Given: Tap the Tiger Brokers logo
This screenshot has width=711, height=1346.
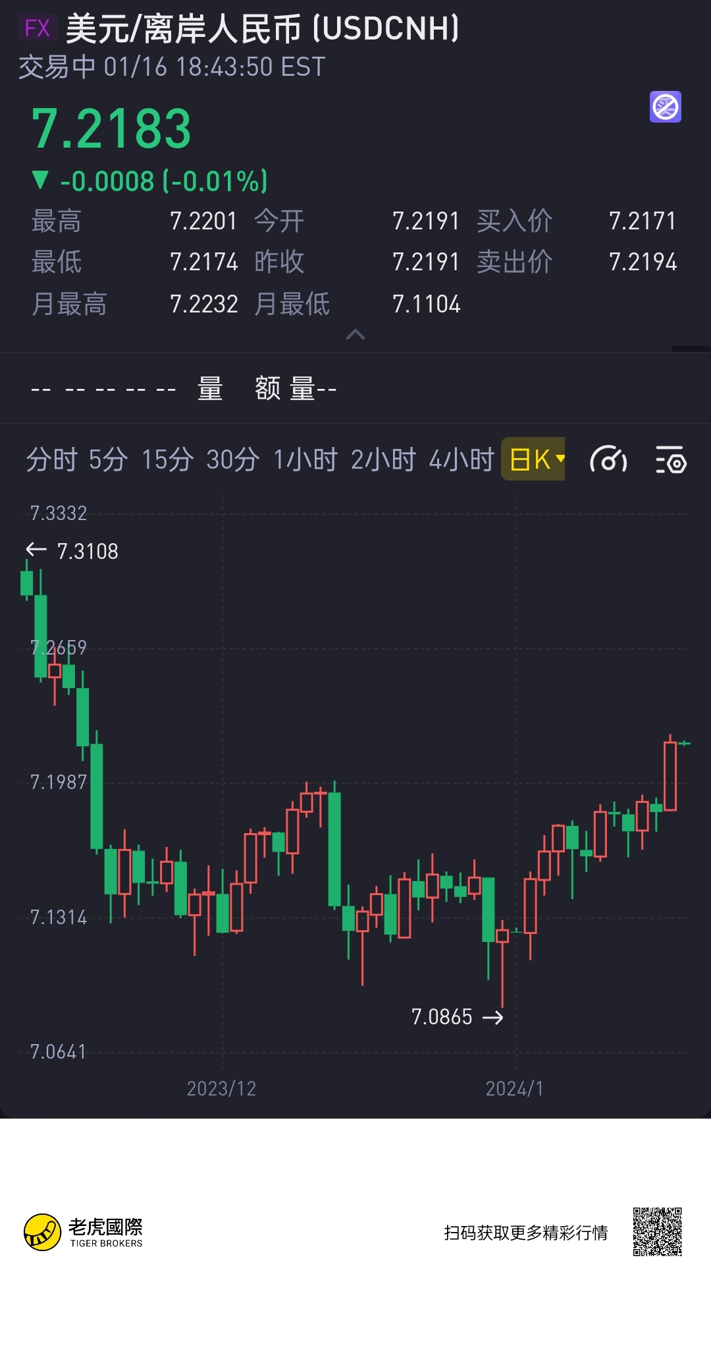Looking at the screenshot, I should tap(84, 1232).
